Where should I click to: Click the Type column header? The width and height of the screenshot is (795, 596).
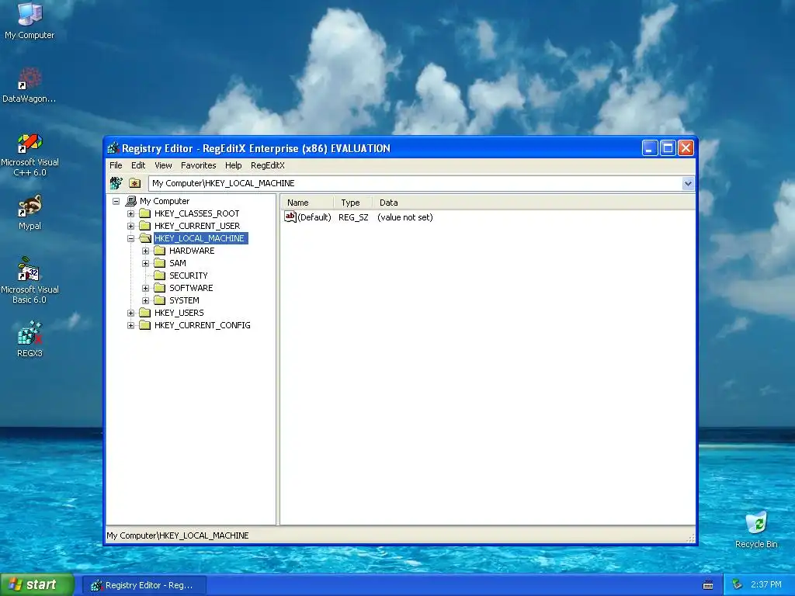[353, 203]
